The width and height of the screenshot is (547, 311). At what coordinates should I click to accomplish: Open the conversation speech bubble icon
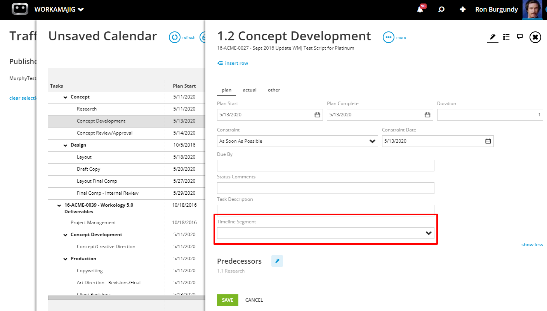520,37
